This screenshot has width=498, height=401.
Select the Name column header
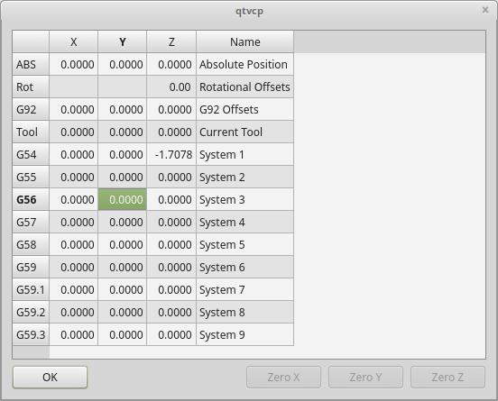tap(244, 41)
